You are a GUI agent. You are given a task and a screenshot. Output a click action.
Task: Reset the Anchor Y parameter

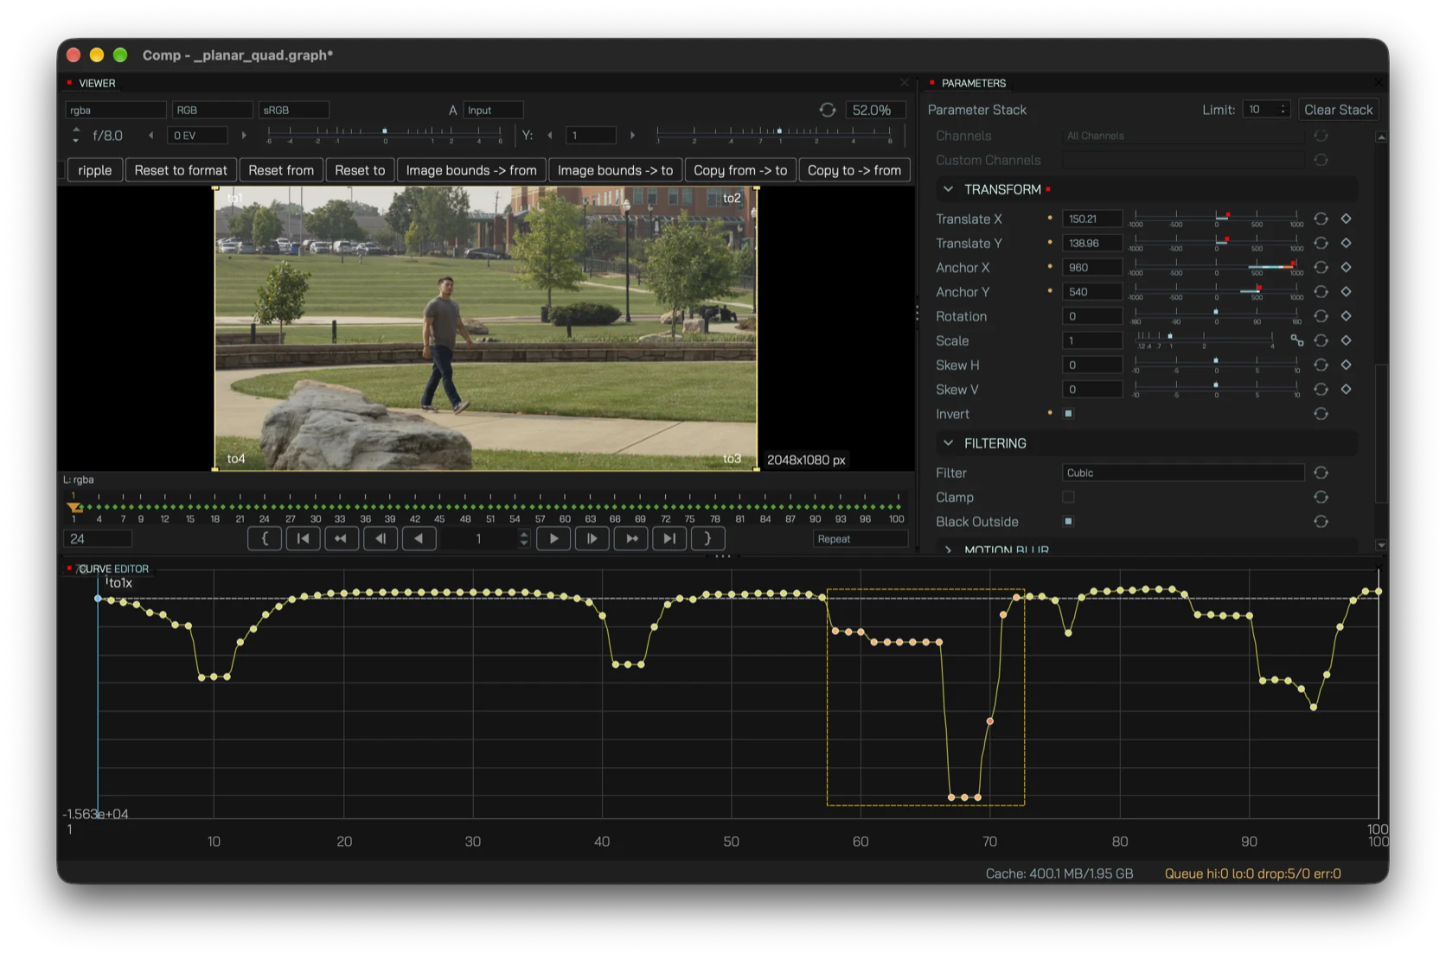(x=1321, y=291)
